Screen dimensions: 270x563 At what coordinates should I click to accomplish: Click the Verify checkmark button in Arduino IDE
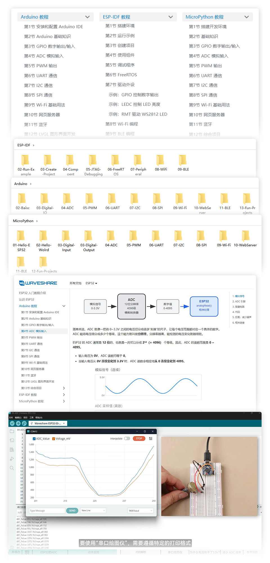(x=12, y=423)
